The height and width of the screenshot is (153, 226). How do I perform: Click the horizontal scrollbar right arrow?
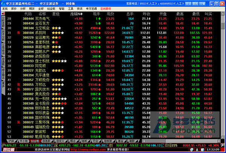[219, 141]
